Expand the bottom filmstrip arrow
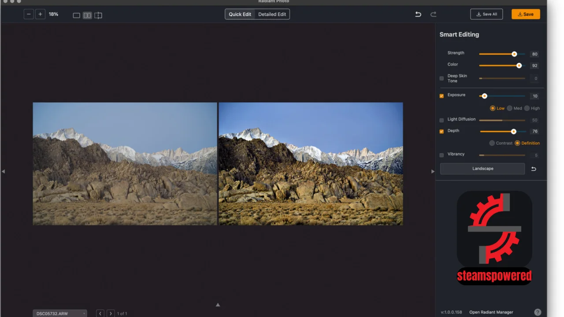Viewport: 564px width, 317px height. (x=218, y=305)
